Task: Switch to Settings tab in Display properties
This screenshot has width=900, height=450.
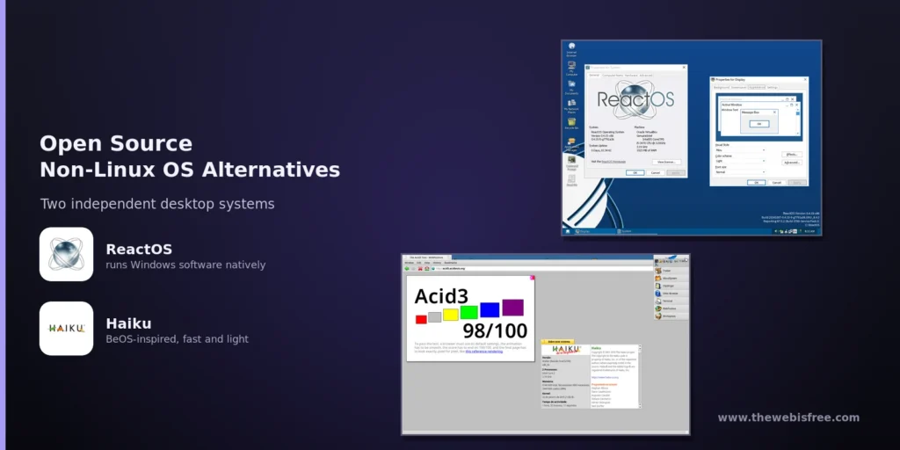Action: tap(772, 87)
